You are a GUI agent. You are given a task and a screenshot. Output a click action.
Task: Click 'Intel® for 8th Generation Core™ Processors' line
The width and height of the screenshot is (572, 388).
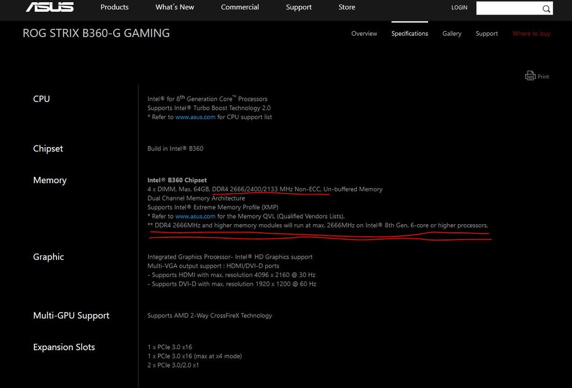(207, 99)
